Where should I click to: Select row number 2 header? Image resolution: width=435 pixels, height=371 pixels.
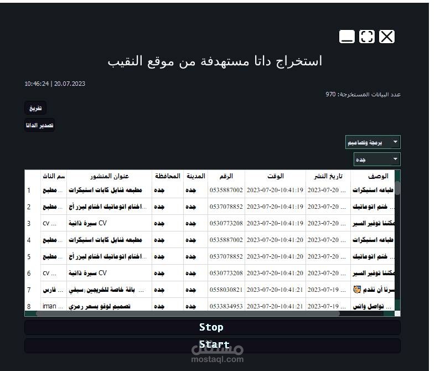click(x=33, y=207)
